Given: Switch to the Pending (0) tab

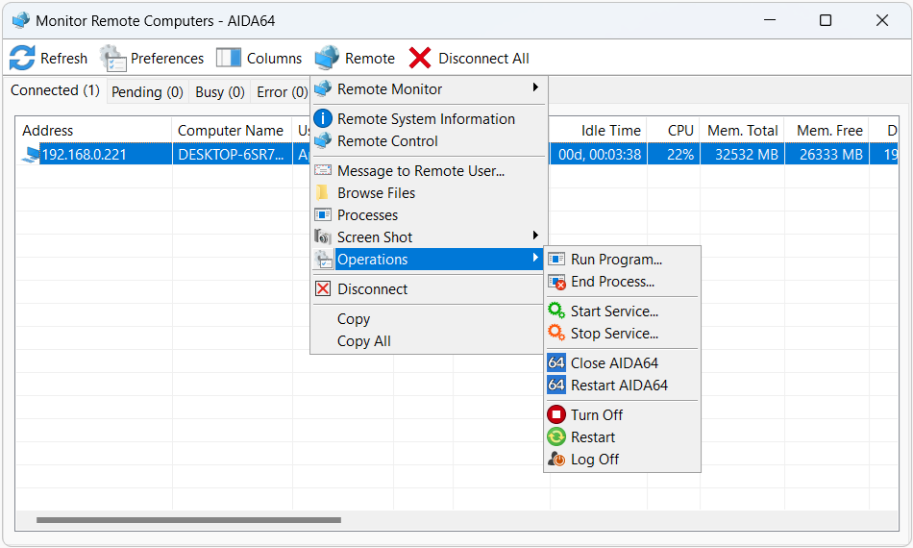Looking at the screenshot, I should [x=147, y=92].
